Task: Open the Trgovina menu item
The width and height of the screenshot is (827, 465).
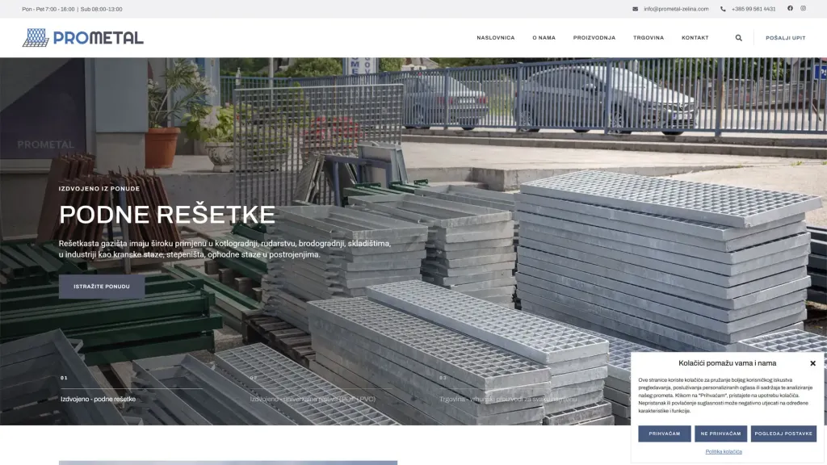Action: [649, 38]
